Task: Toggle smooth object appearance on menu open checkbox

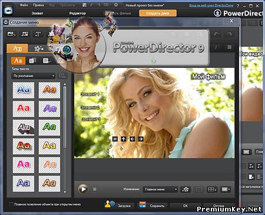Action: [12, 204]
